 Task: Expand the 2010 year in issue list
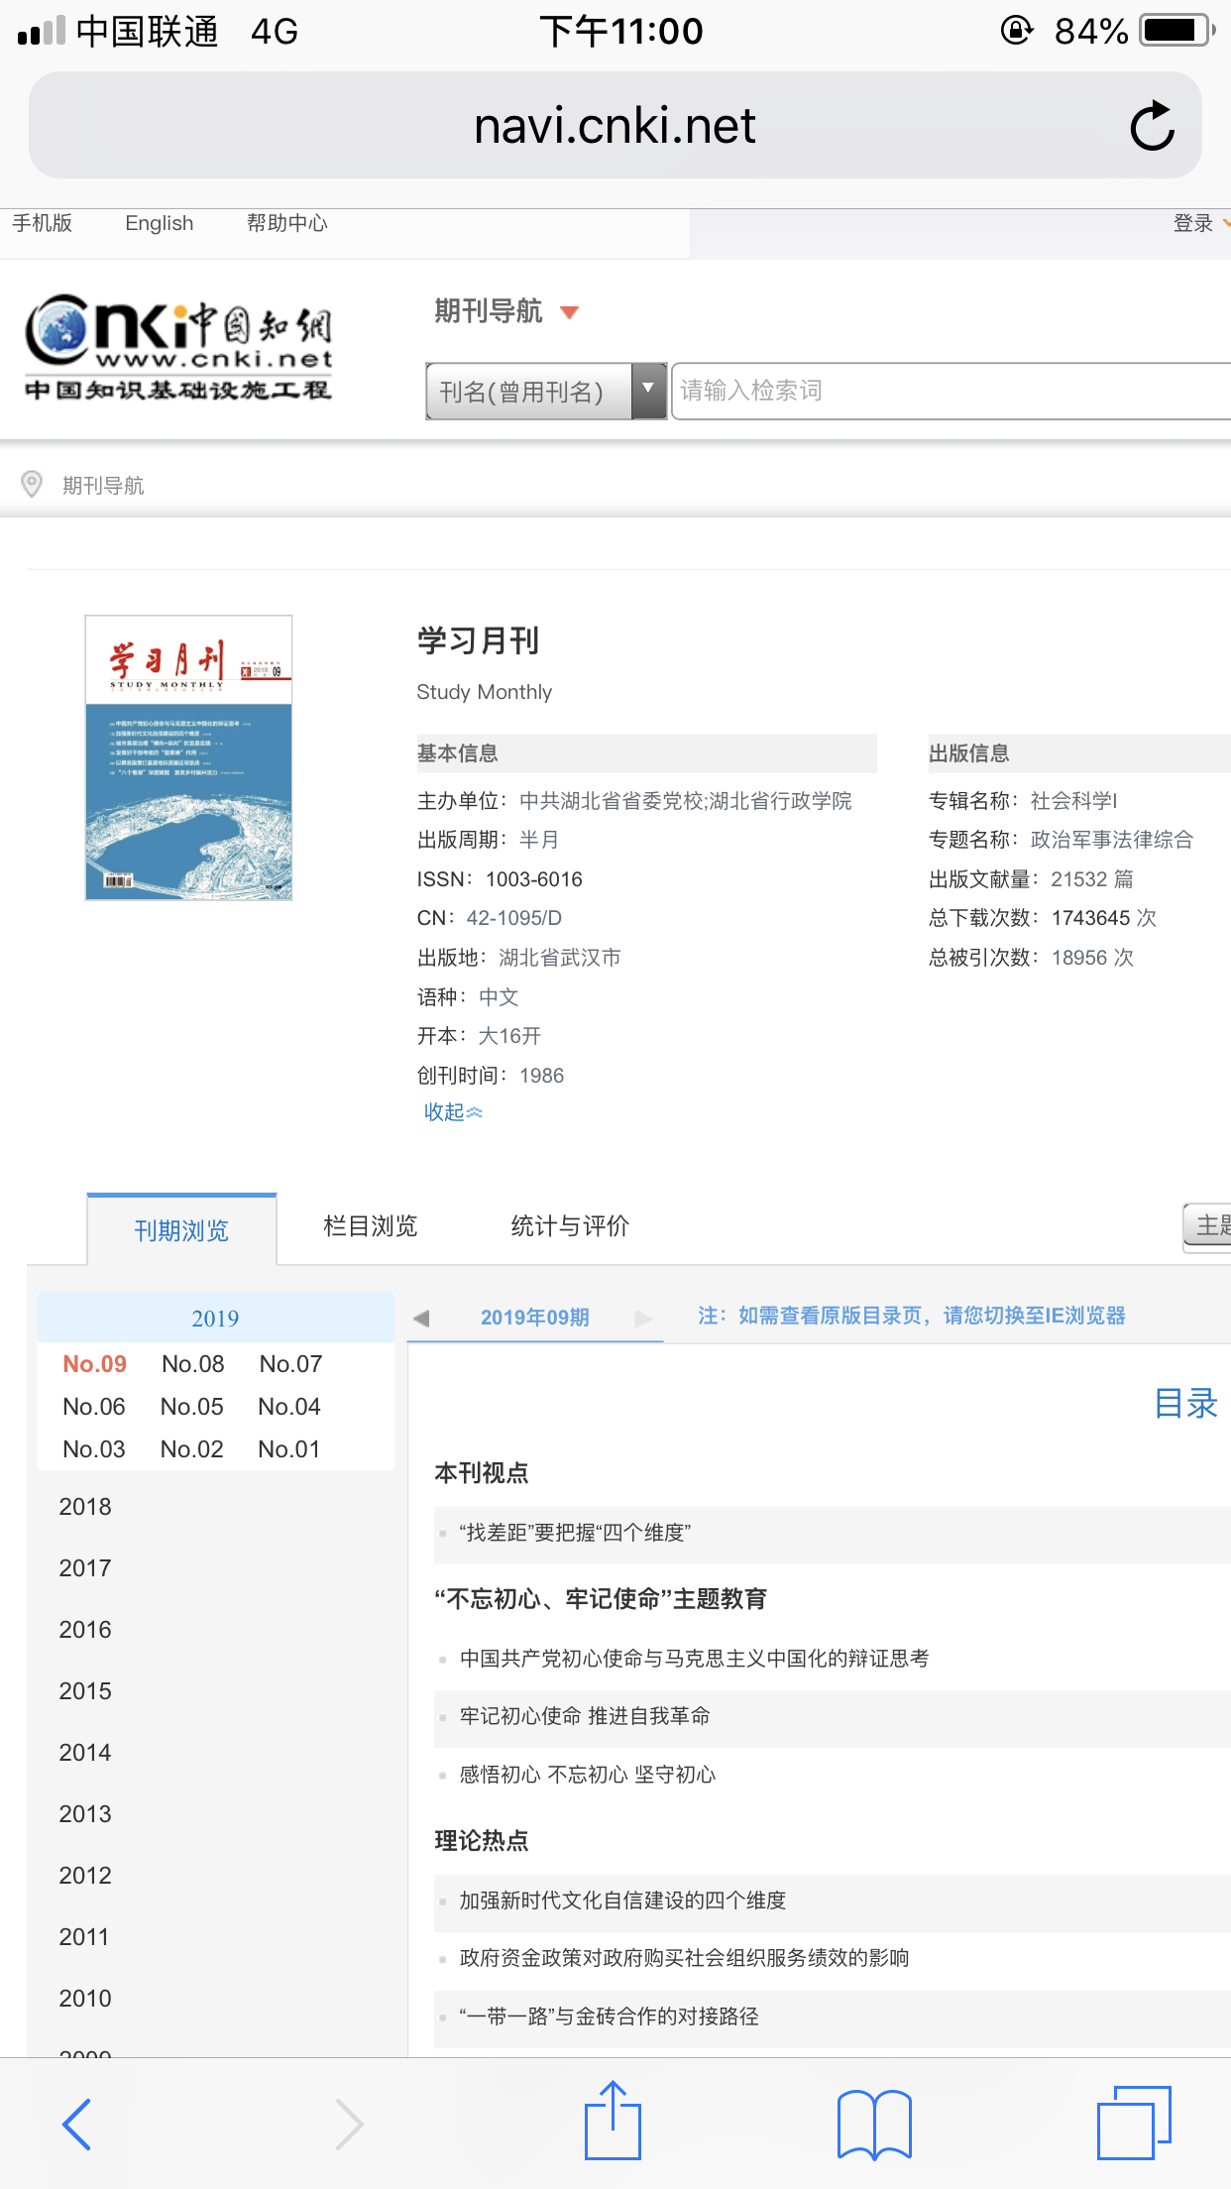[x=85, y=1999]
